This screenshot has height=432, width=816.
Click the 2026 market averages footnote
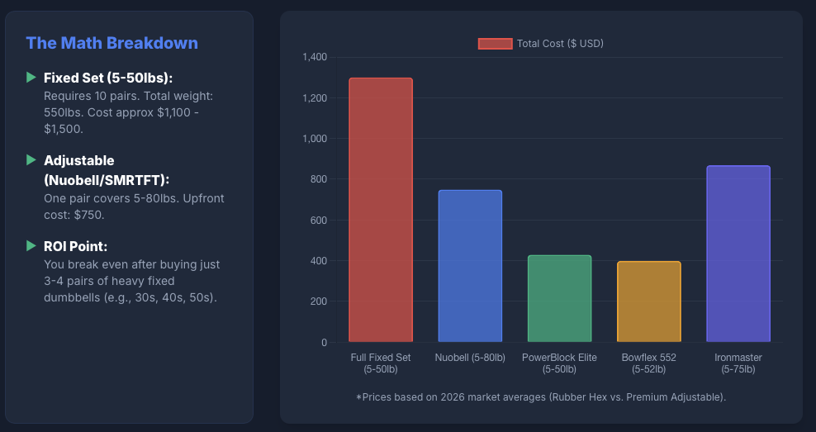click(x=541, y=397)
